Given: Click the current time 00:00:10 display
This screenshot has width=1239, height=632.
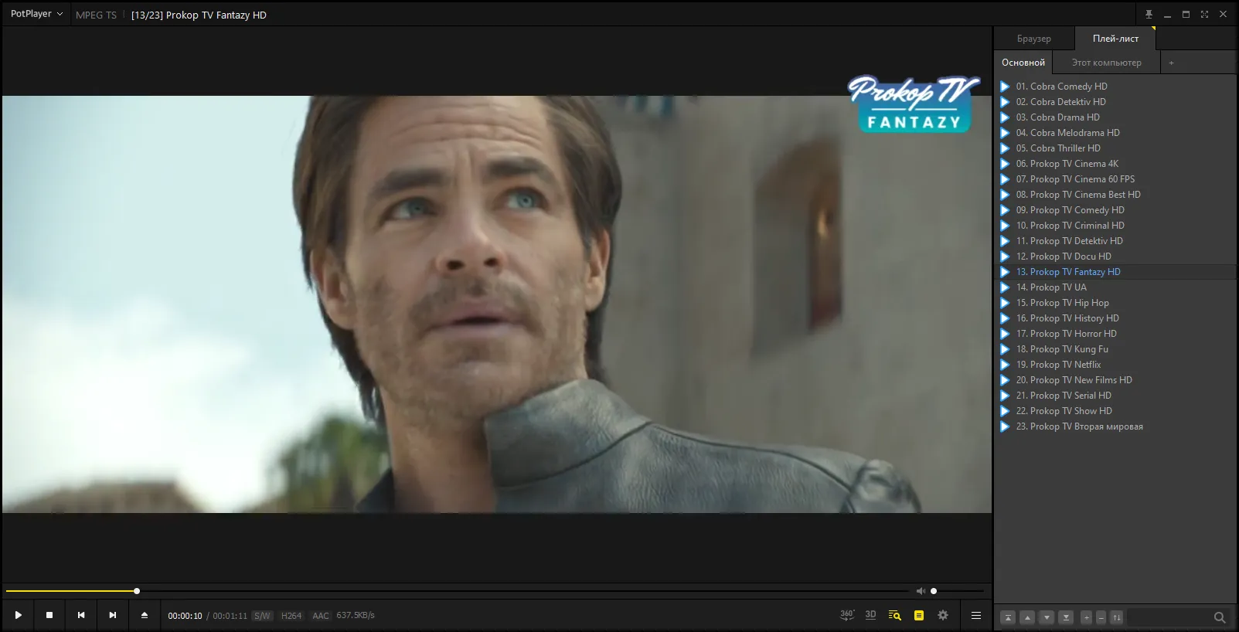Looking at the screenshot, I should [185, 616].
